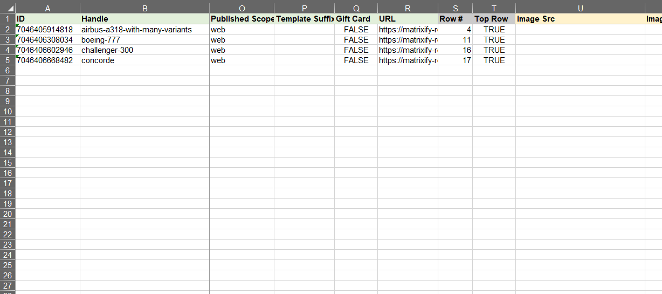Click the ID header cell
The width and height of the screenshot is (662, 294).
coord(47,19)
